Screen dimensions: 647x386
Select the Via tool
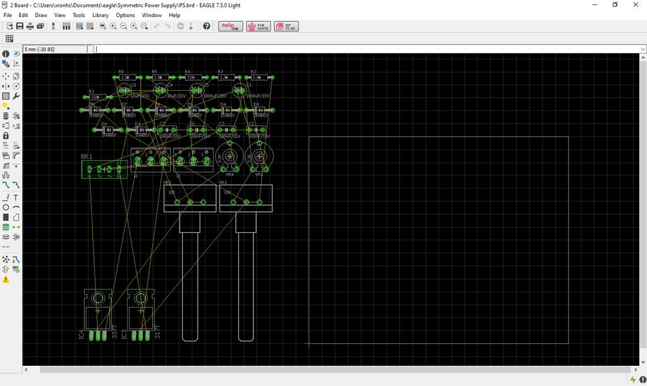point(6,227)
